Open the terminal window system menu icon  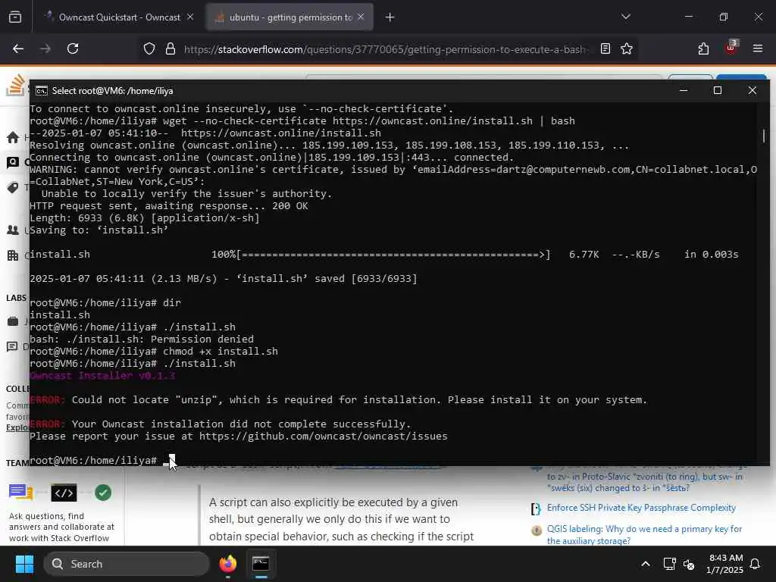(42, 91)
